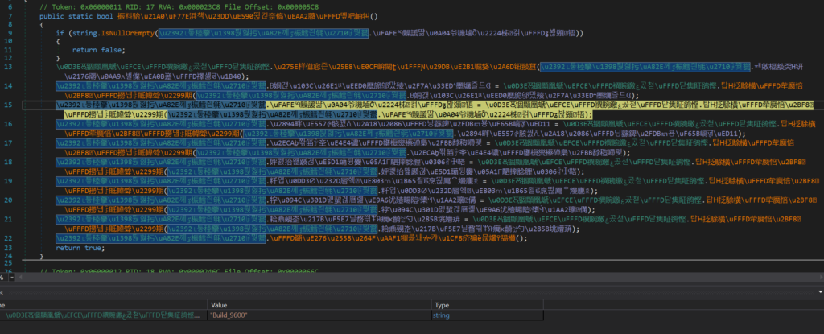Screen dimensions: 824x334
Task: Click the code editor horizontal scrollbar track
Action: click(x=420, y=277)
